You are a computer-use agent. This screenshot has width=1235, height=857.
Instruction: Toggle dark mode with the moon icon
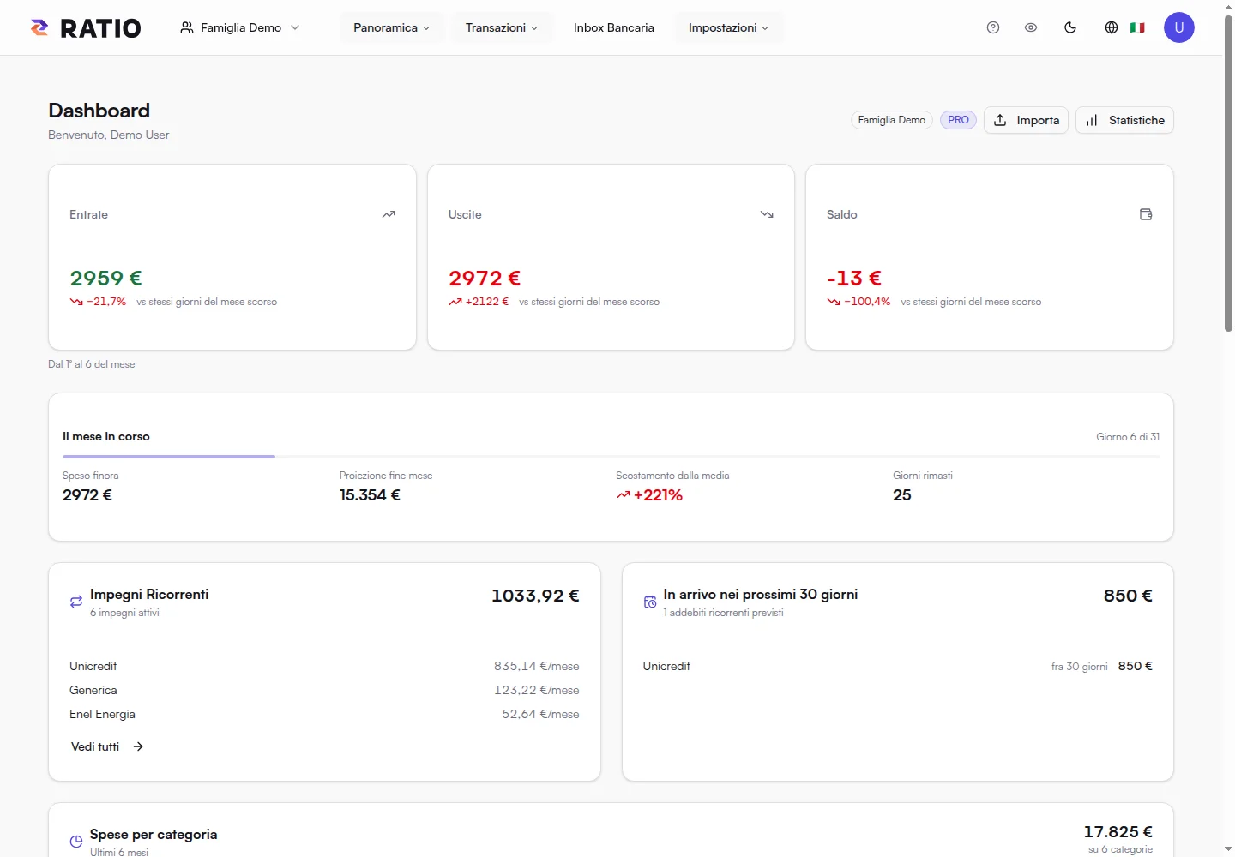(x=1070, y=27)
